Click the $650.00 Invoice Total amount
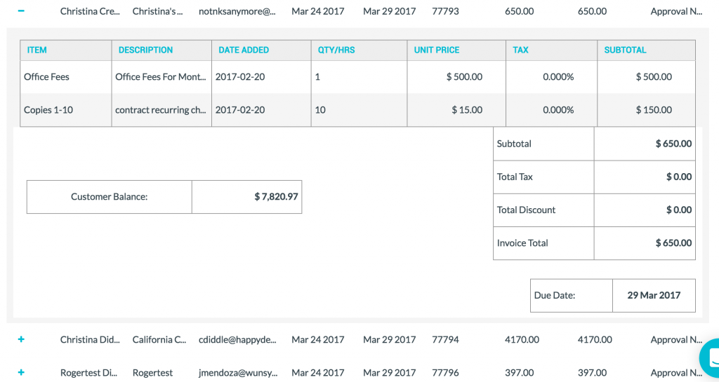Image resolution: width=719 pixels, height=382 pixels. (673, 243)
